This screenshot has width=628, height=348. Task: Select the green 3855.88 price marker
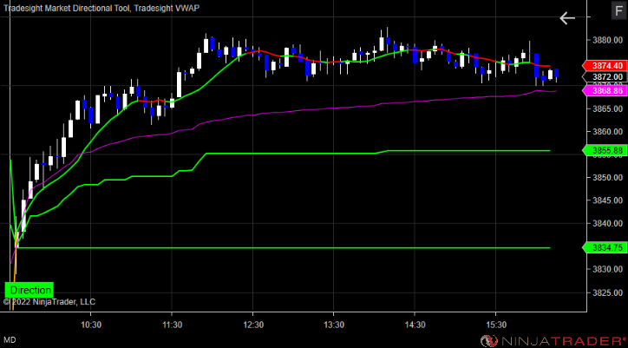coord(605,151)
